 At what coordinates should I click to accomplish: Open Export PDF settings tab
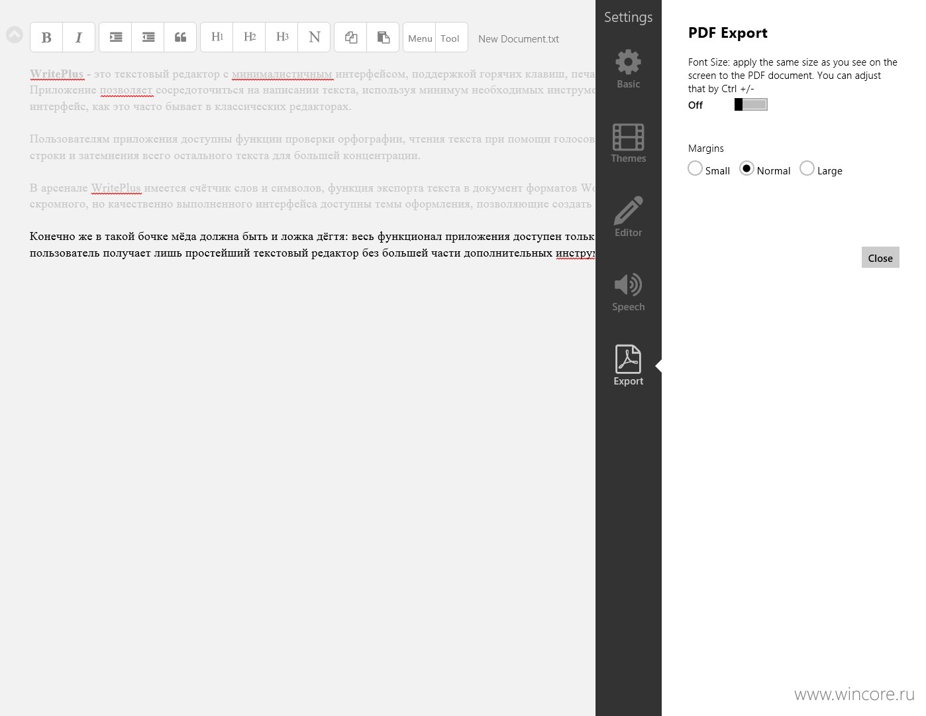coord(628,365)
